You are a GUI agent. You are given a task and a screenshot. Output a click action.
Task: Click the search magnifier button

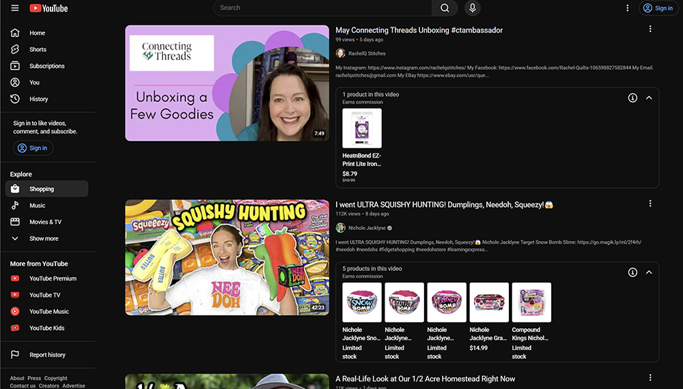445,8
